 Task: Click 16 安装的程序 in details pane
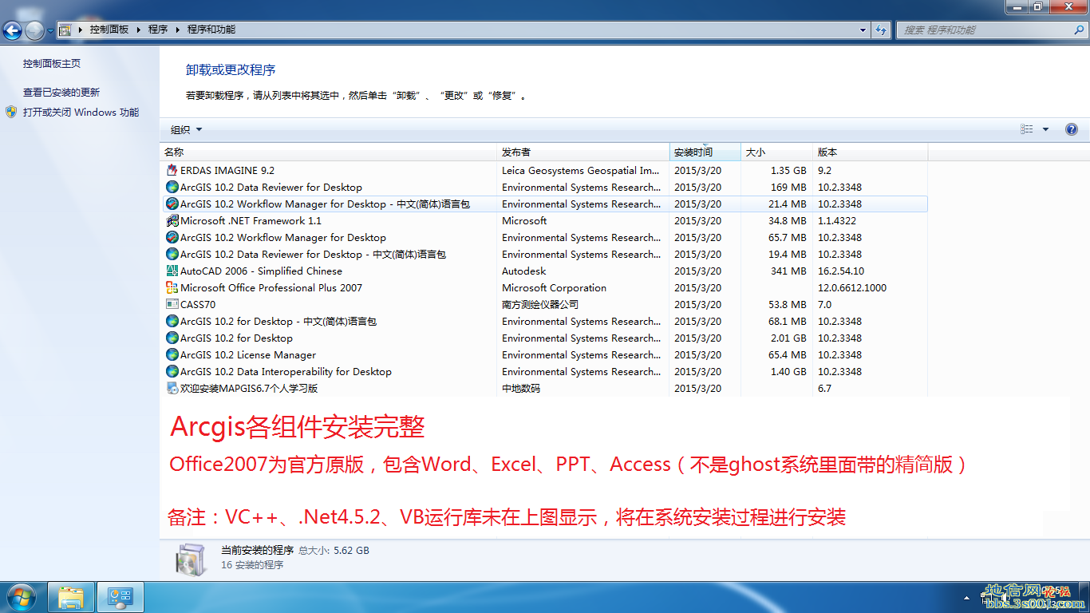(x=252, y=564)
